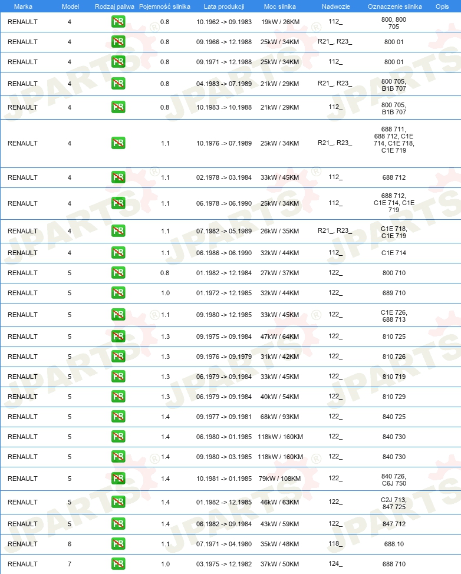Click fuel icon in Renault 6 row

tap(118, 544)
